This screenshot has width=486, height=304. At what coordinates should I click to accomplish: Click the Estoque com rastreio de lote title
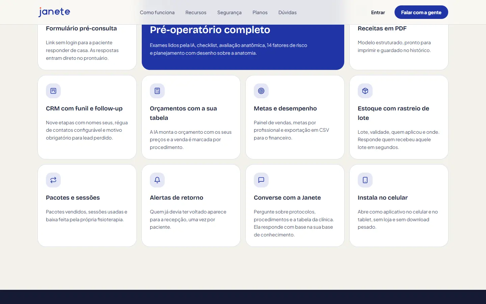pos(394,113)
